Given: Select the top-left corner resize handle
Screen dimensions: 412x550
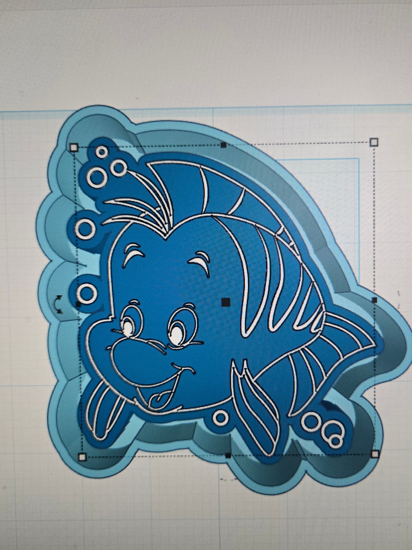Looking at the screenshot, I should pos(74,147).
